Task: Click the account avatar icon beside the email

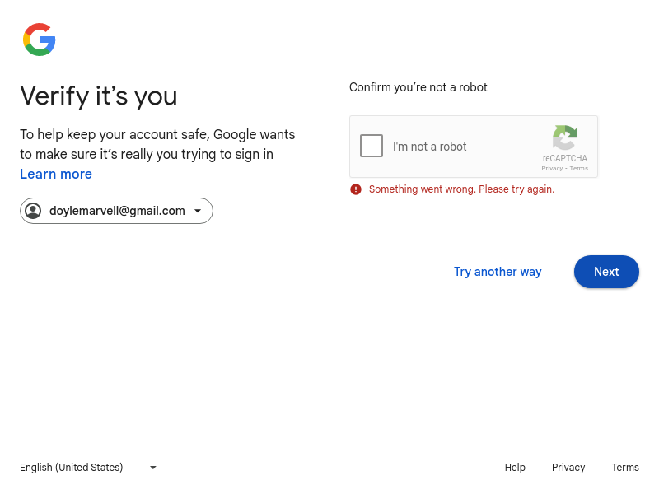Action: pos(33,211)
